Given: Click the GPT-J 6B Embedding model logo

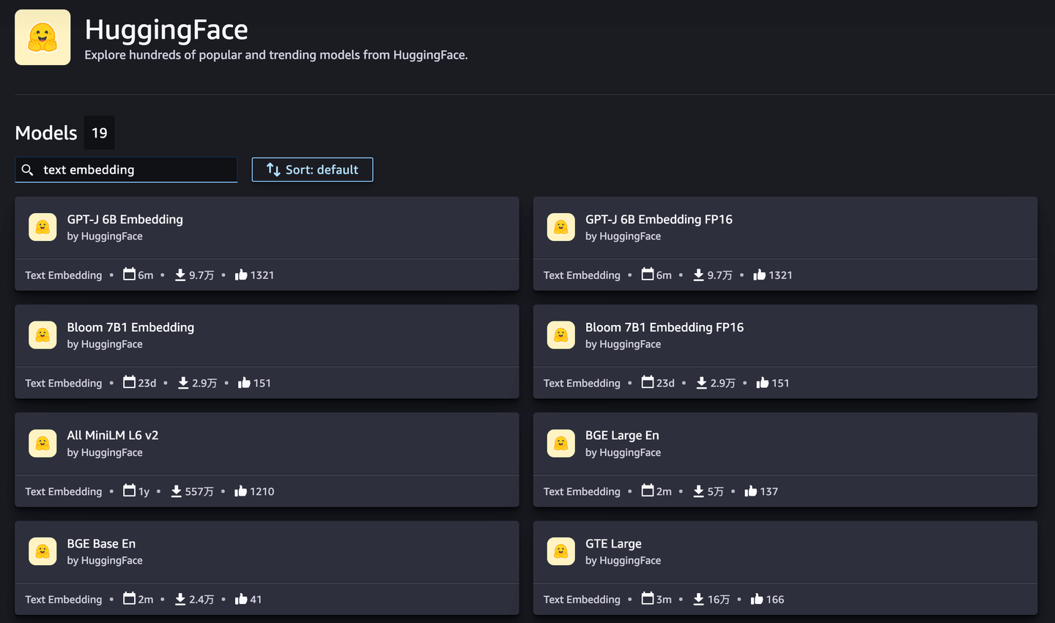Looking at the screenshot, I should tap(42, 227).
